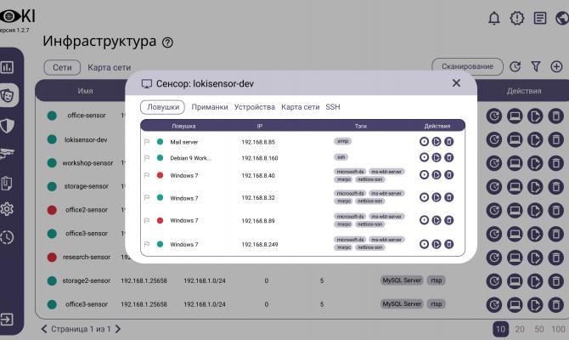Viewport: 569px width, 340px height.
Task: Click MySQL Server tag in storage2-sensor row
Action: pos(402,280)
